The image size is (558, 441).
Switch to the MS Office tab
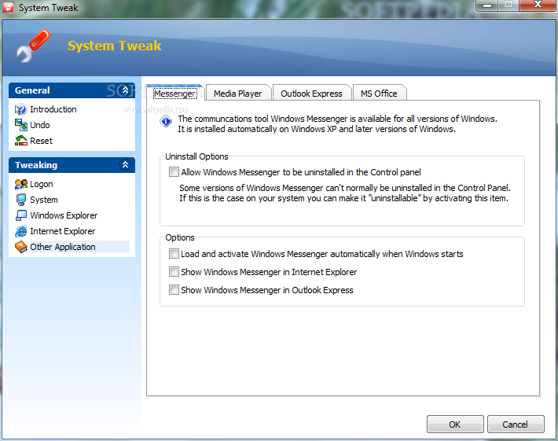[379, 94]
